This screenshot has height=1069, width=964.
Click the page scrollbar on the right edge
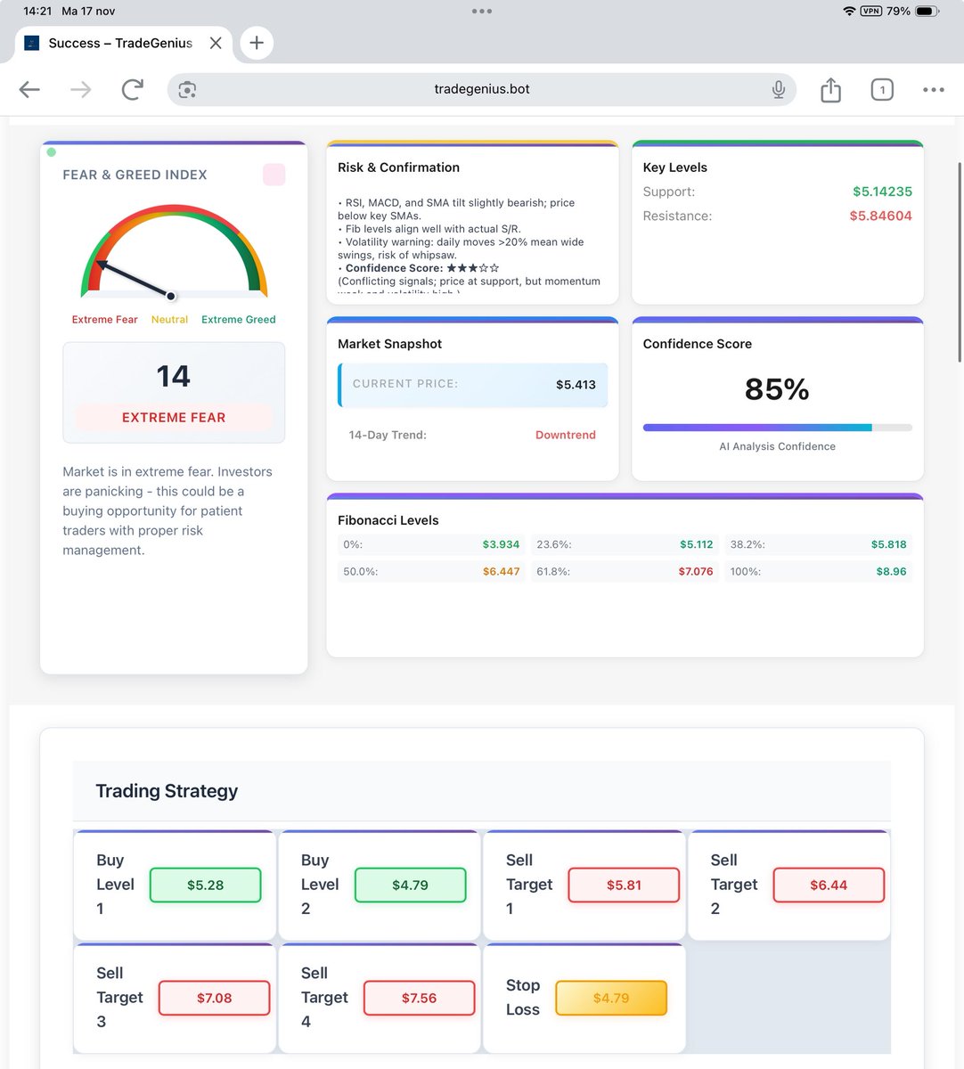[960, 262]
